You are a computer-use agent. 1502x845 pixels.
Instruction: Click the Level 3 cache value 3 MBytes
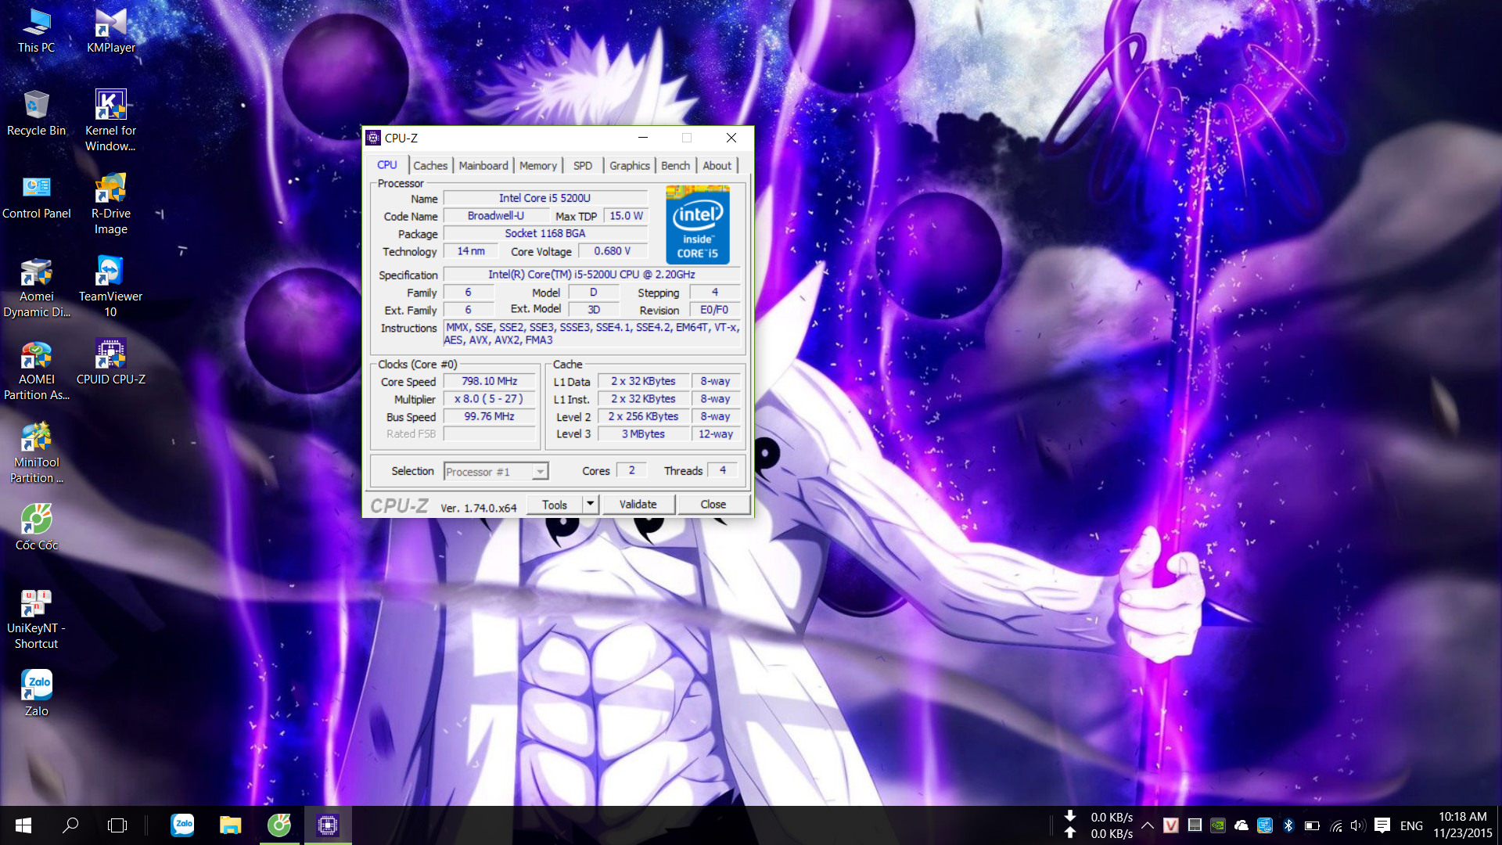tap(644, 434)
